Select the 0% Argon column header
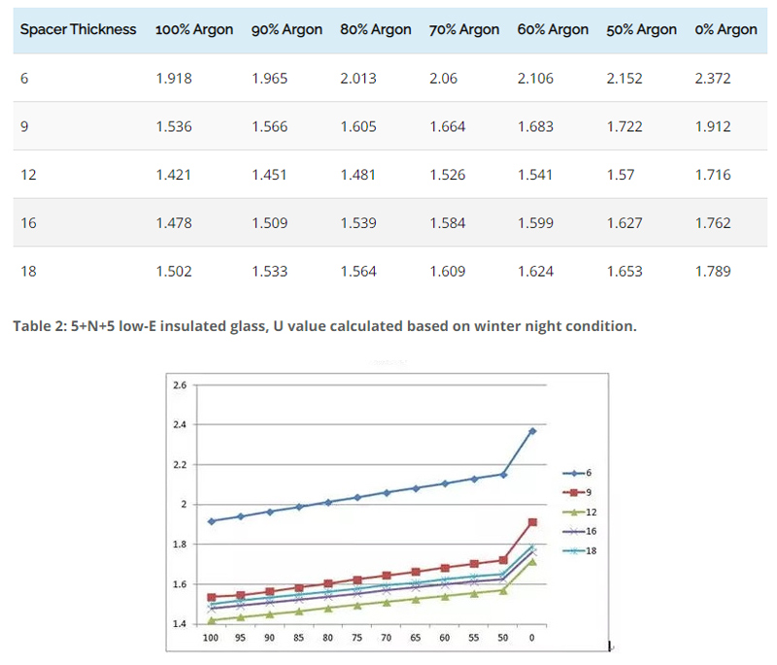The width and height of the screenshot is (777, 665). point(726,30)
